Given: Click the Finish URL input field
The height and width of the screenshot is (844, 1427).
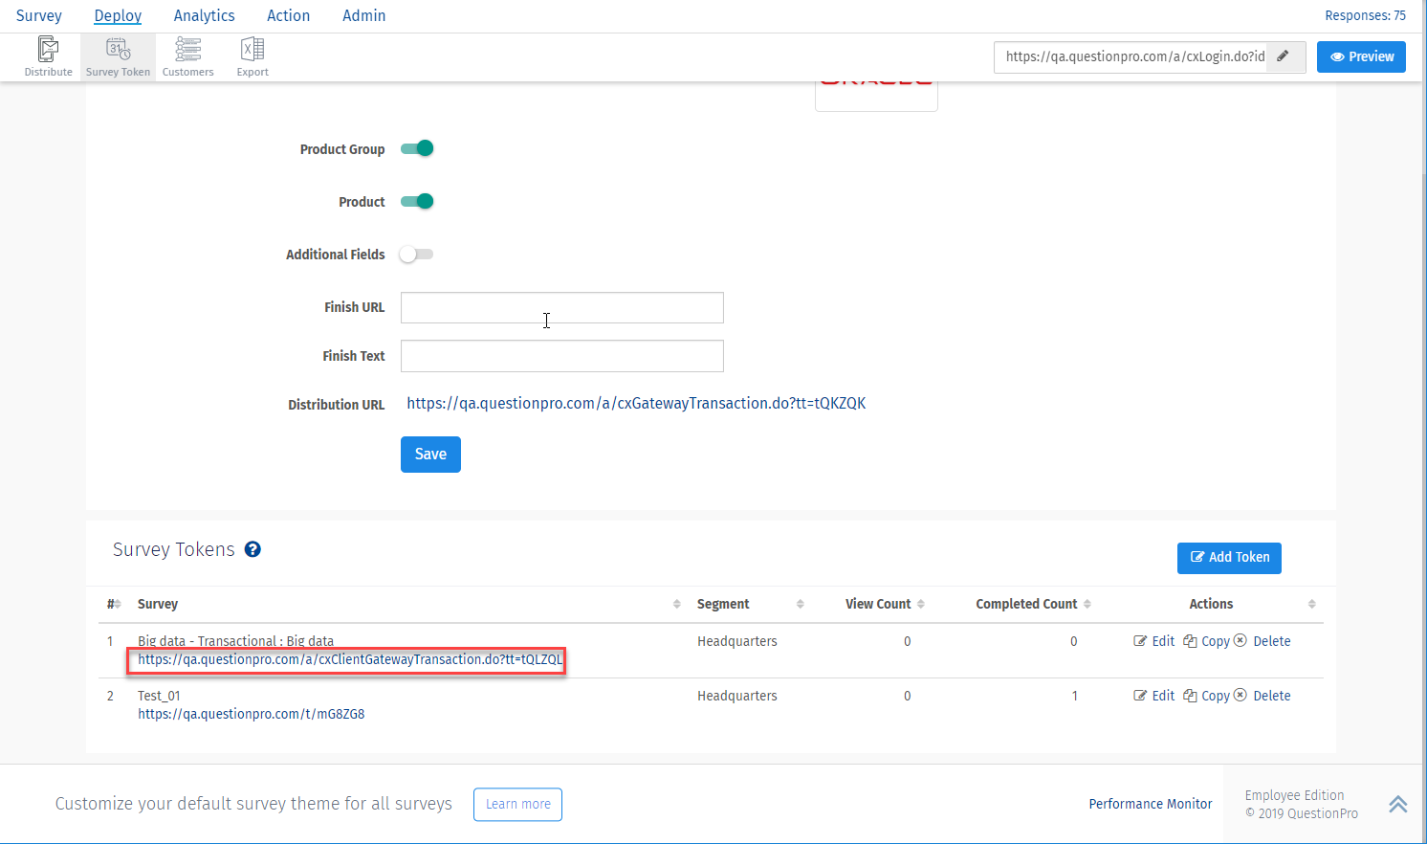Looking at the screenshot, I should (562, 307).
